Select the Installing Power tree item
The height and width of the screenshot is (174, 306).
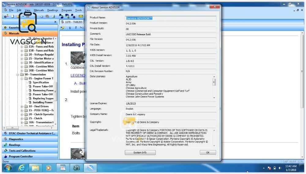pyautogui.click(x=43, y=102)
